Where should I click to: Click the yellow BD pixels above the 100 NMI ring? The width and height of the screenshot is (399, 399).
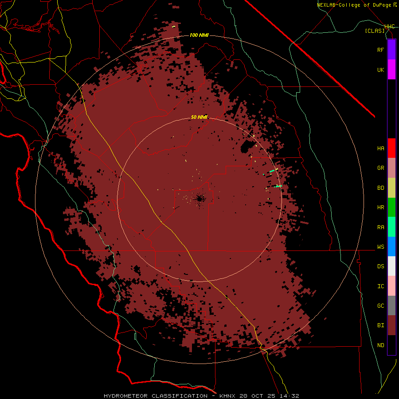173,27
